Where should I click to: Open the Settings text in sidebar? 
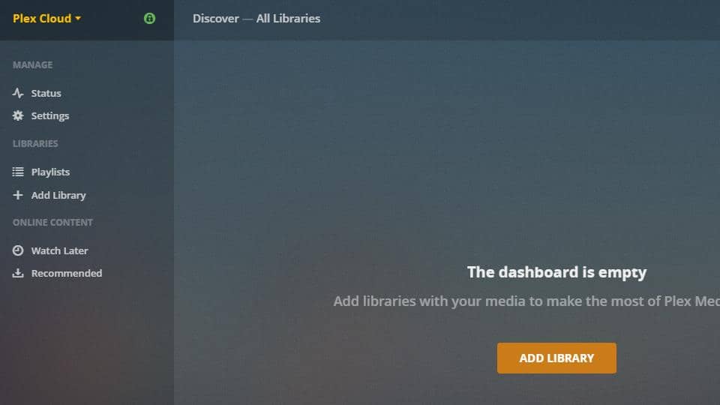(49, 116)
